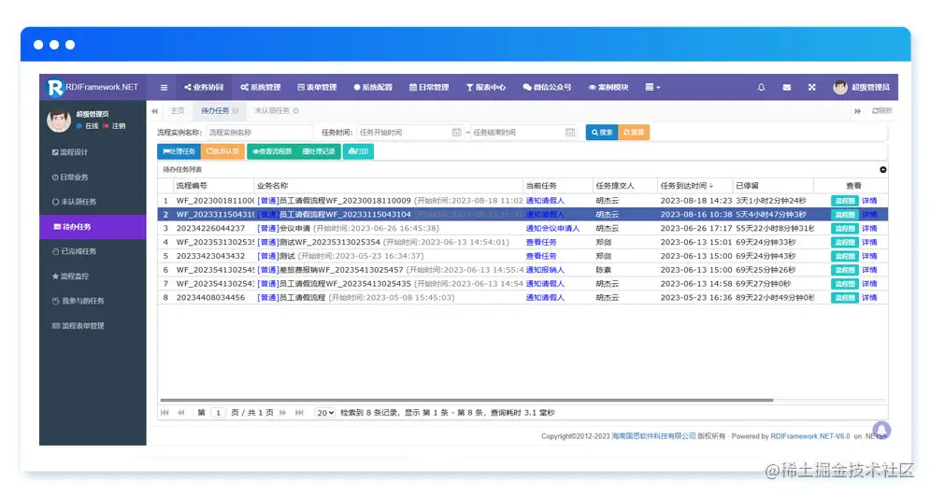Open the page size dropdown showing 20
This screenshot has width=931, height=496.
[x=324, y=413]
